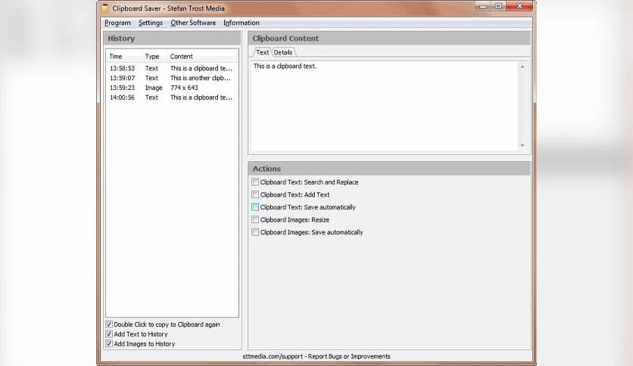Image resolution: width=633 pixels, height=366 pixels.
Task: Open the Other Software menu
Action: point(193,23)
